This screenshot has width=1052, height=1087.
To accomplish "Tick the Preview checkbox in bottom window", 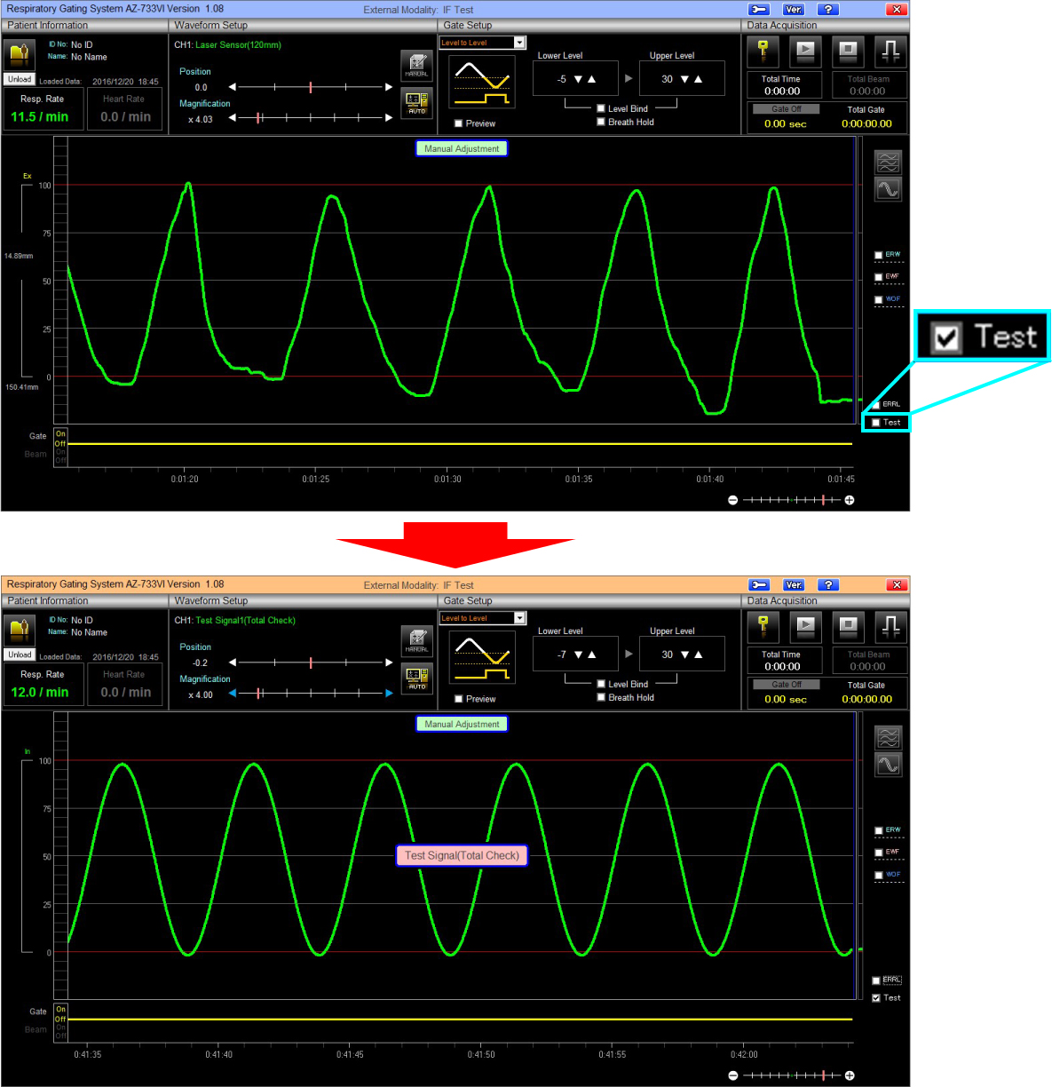I will tap(459, 699).
